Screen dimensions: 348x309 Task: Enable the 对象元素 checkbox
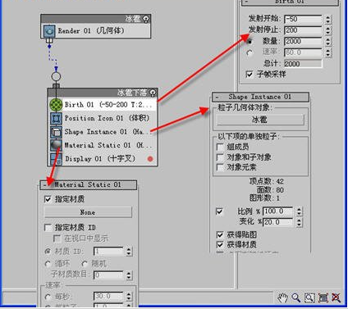point(220,167)
